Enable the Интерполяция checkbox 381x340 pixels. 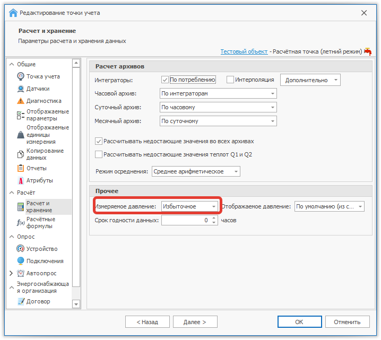(x=230, y=80)
